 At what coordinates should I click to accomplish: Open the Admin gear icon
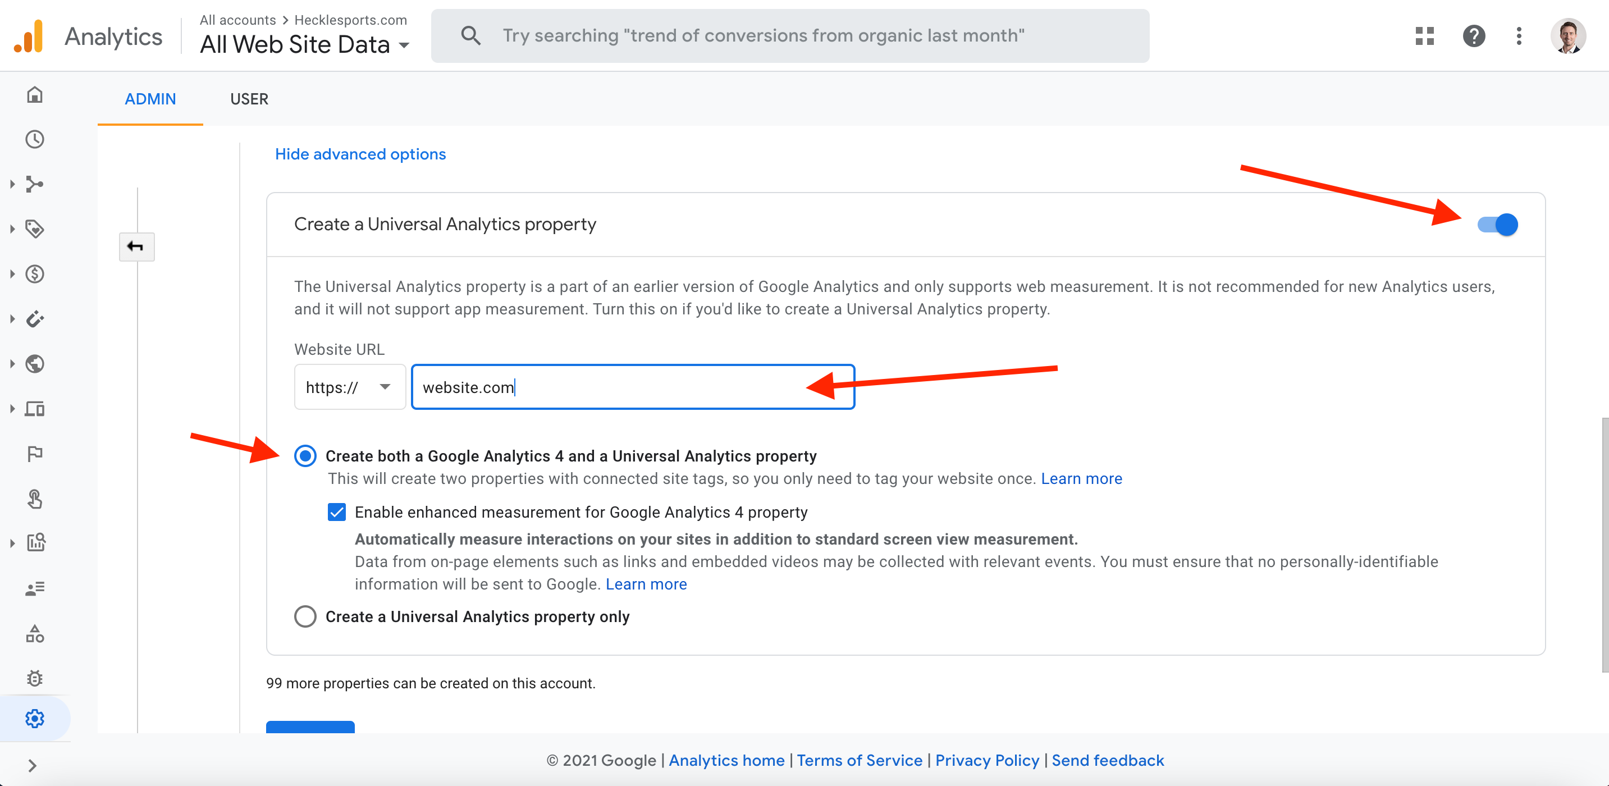pyautogui.click(x=35, y=719)
